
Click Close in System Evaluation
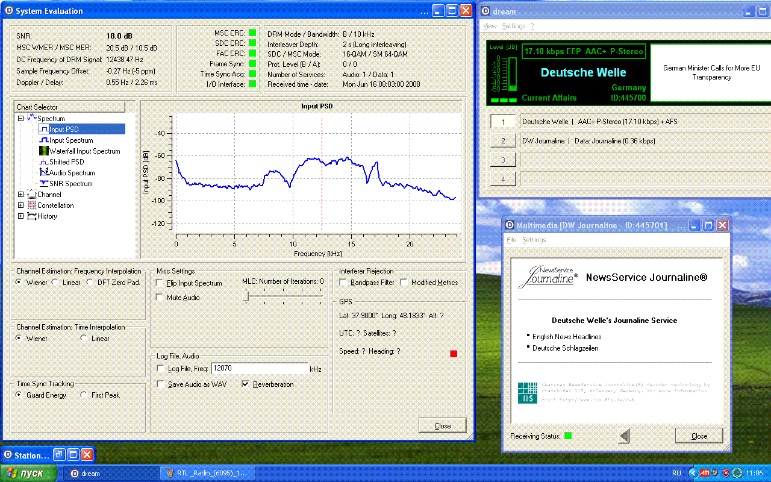443,425
